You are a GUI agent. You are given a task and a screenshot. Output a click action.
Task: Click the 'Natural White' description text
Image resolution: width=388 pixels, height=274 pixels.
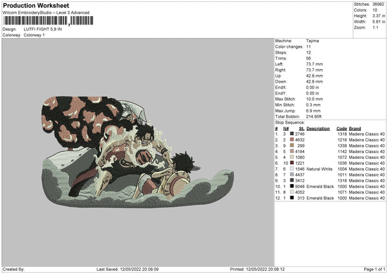[319, 169]
